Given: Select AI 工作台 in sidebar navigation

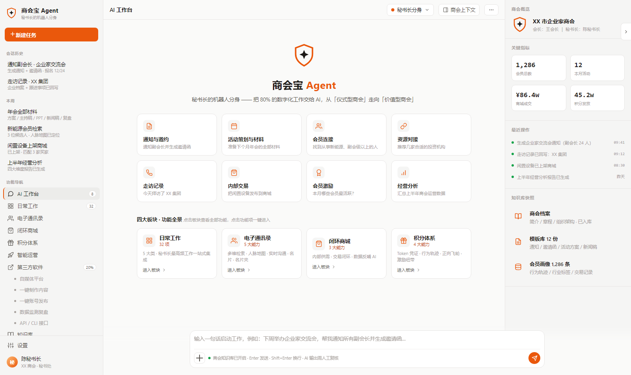Looking at the screenshot, I should [51, 194].
